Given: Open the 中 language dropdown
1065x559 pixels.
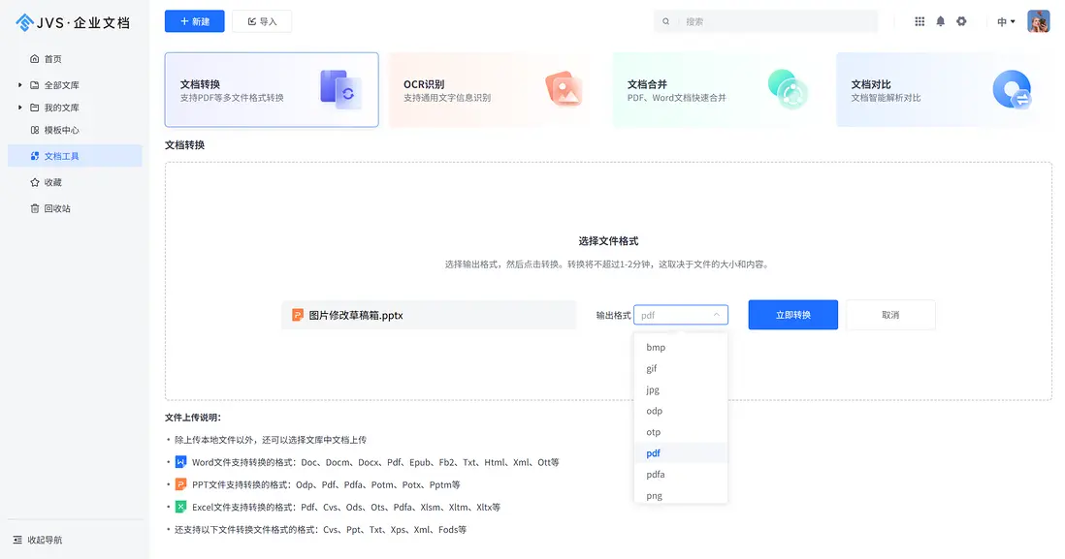Looking at the screenshot, I should tap(1004, 20).
